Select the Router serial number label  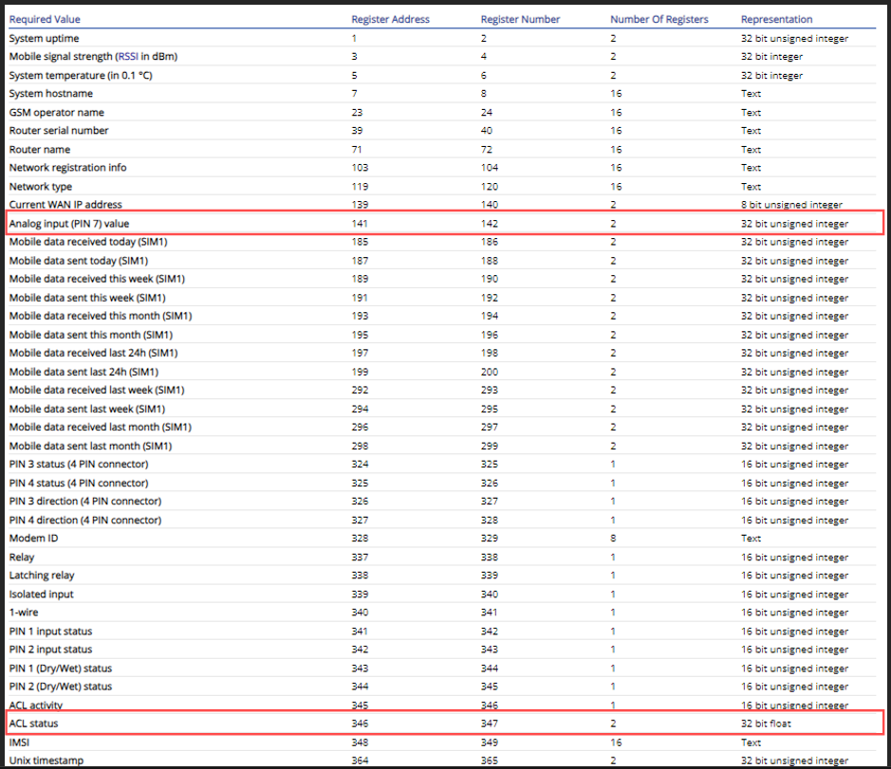[59, 131]
